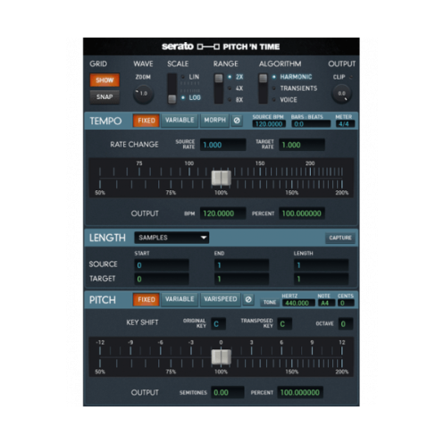444x444 pixels.
Task: Edit the METER 4/4 field
Action: pos(345,124)
